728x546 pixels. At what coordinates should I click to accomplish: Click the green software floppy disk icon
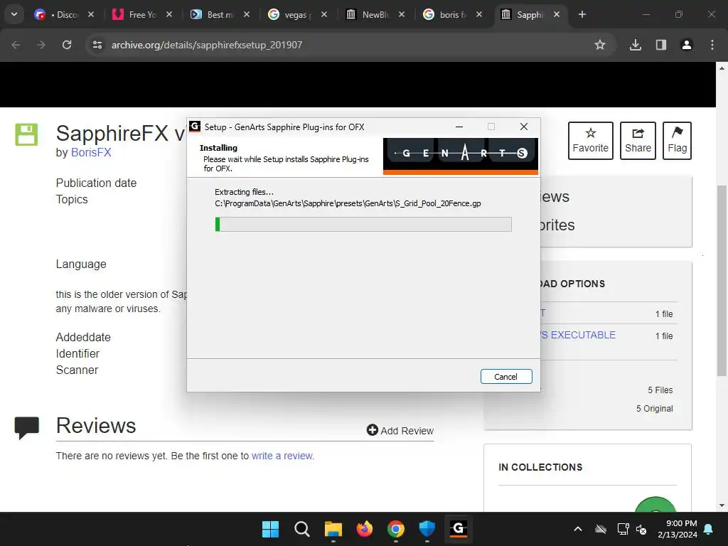(26, 134)
